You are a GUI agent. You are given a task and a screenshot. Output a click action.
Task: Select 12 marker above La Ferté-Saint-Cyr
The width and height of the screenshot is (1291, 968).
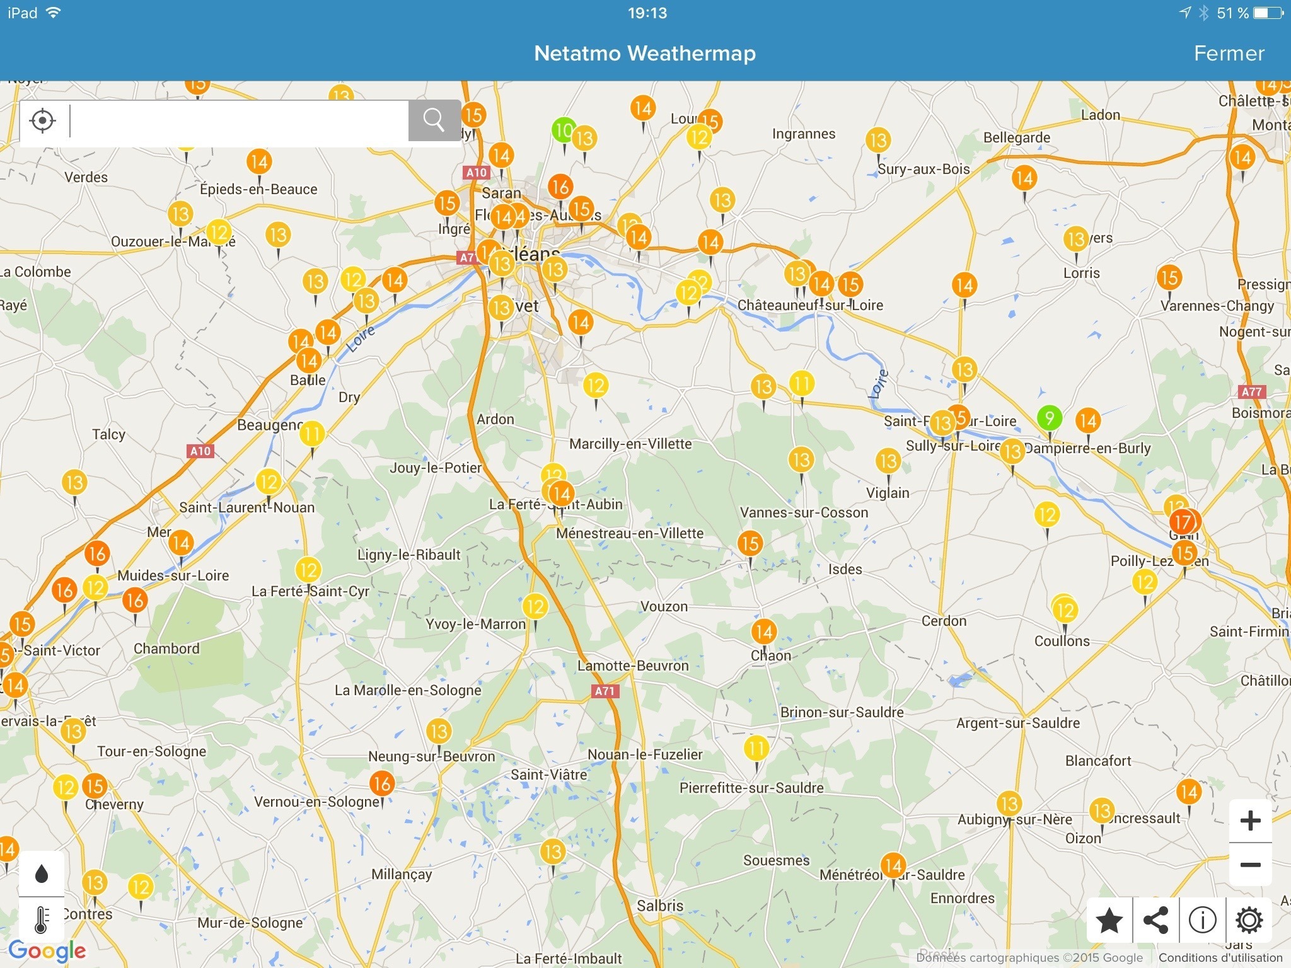point(308,570)
